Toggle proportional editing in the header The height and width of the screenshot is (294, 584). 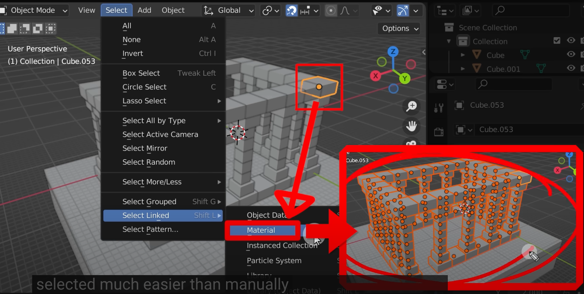pyautogui.click(x=331, y=10)
